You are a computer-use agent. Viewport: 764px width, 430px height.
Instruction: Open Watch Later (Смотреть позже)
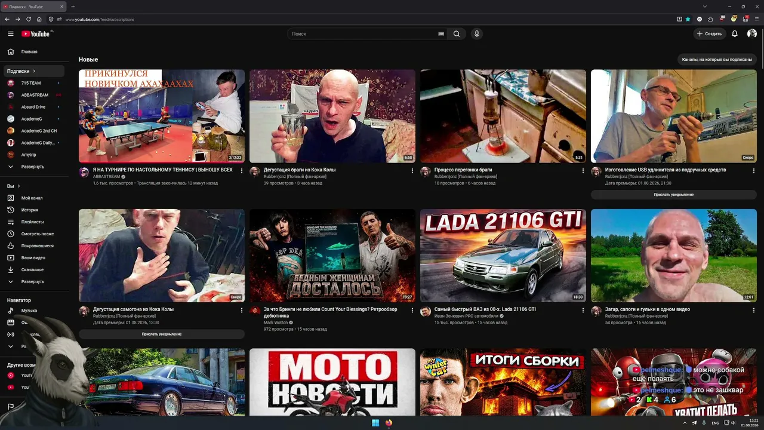(x=35, y=234)
